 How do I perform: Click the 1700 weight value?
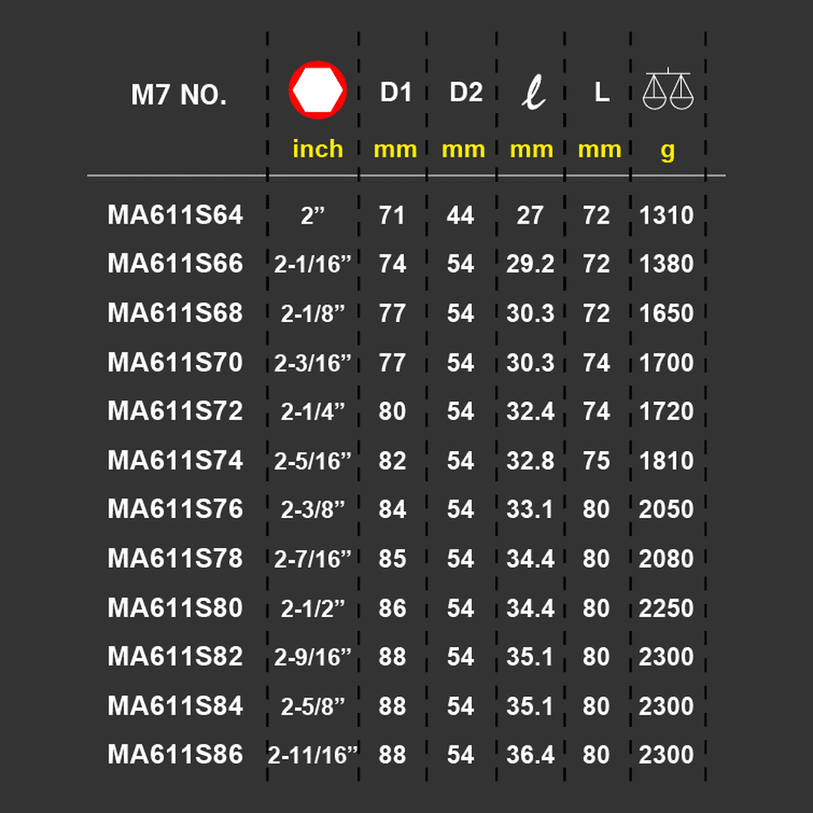pyautogui.click(x=667, y=363)
